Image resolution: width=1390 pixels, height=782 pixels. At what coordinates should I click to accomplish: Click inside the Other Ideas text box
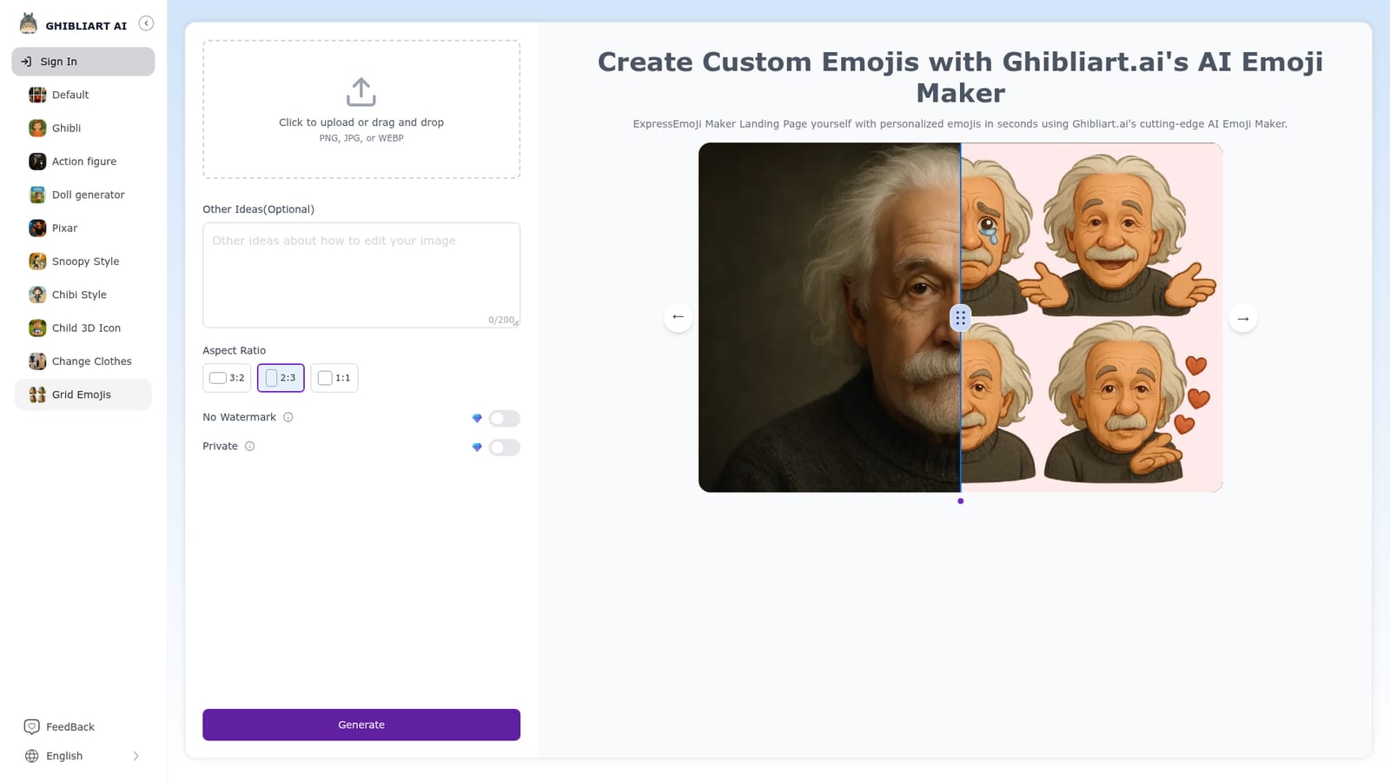tap(361, 275)
